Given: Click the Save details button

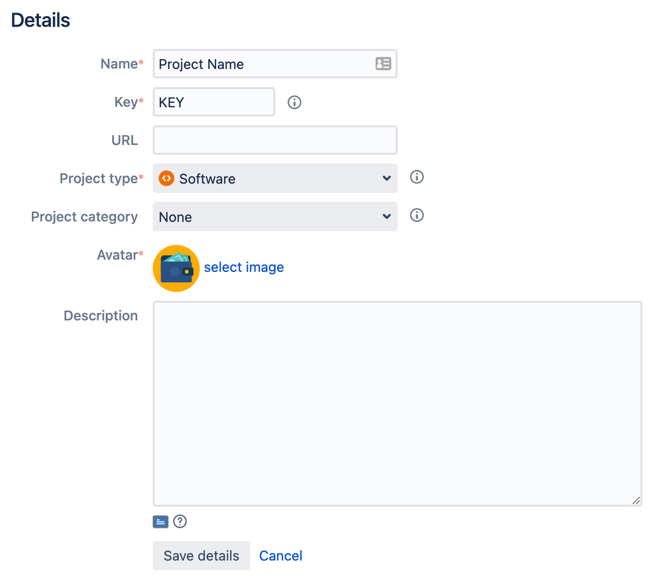Looking at the screenshot, I should pyautogui.click(x=201, y=556).
